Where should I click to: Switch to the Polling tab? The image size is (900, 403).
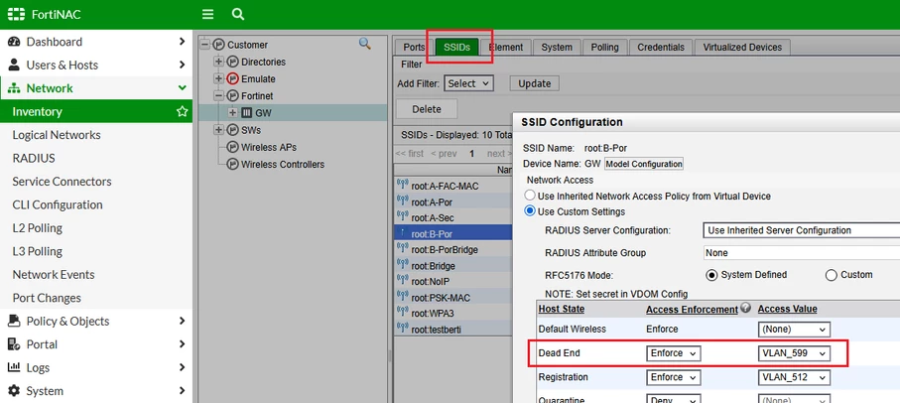point(604,47)
